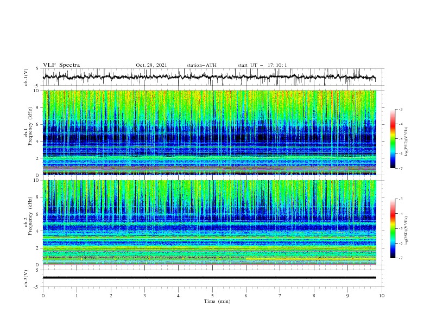Image resolution: width=430 pixels, height=332 pixels.
Task: Click the ch.1 spectrogram panel
Action: (x=209, y=132)
